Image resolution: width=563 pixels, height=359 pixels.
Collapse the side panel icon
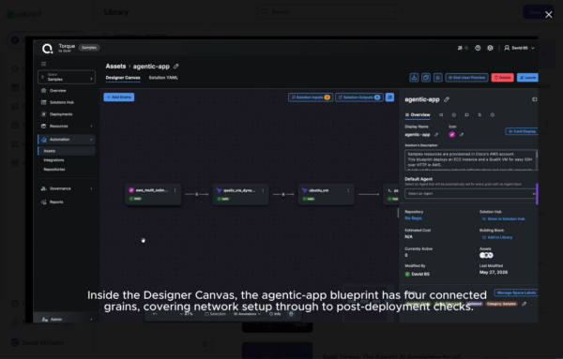point(534,99)
